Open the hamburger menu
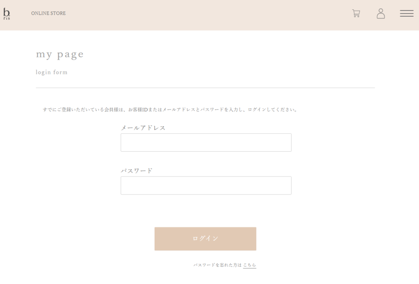Viewport: 419px width, 284px height. point(407,13)
